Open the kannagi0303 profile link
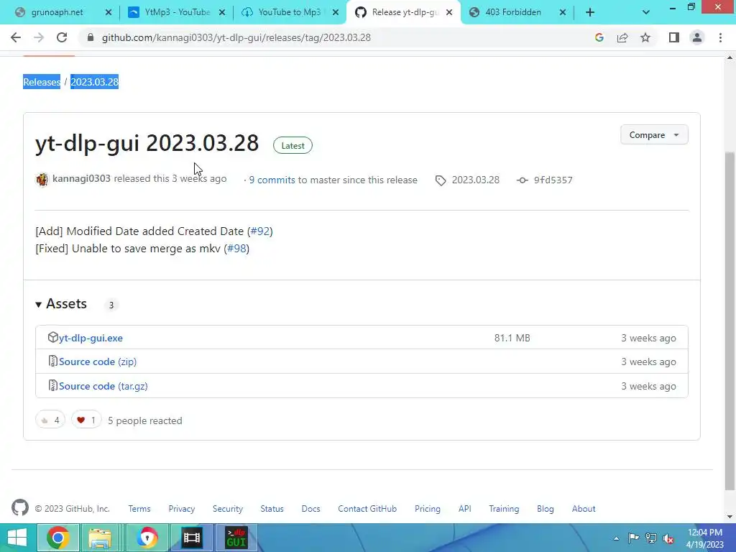Viewport: 736px width, 552px height. 81,178
